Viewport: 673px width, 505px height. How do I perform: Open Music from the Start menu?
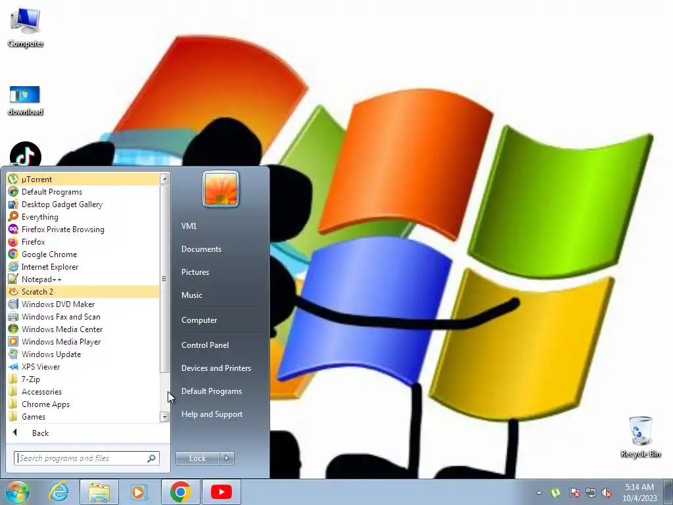click(x=191, y=295)
